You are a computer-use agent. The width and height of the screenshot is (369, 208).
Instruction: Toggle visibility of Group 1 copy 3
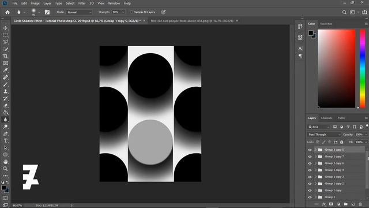(310, 177)
